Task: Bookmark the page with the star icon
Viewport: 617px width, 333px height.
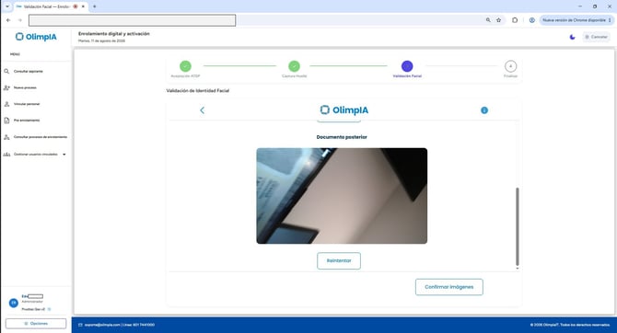Action: [498, 20]
